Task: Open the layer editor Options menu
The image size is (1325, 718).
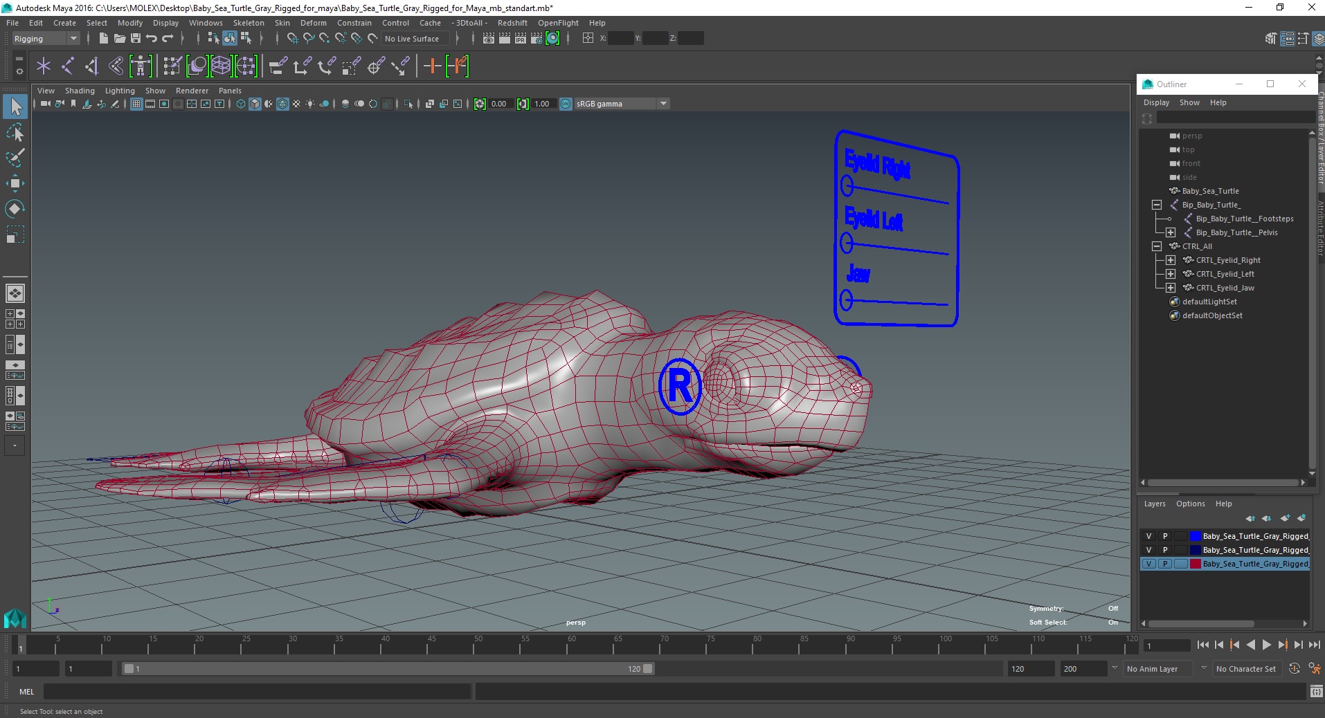Action: click(x=1190, y=504)
